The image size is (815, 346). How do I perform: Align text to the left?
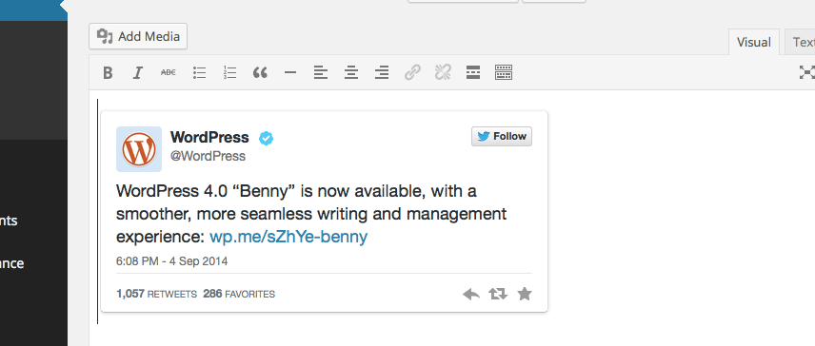coord(321,72)
